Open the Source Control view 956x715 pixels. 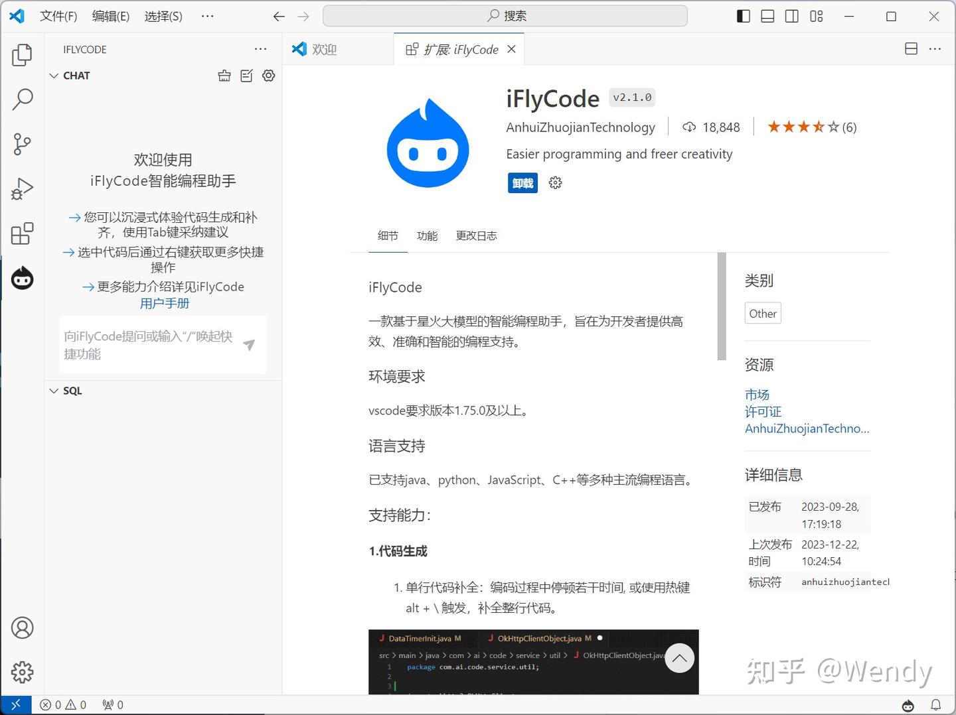tap(22, 144)
